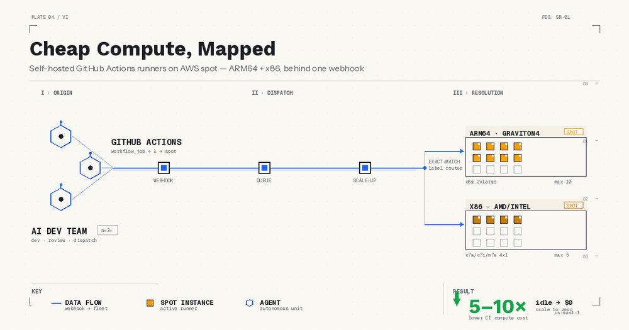The height and width of the screenshot is (330, 629).
Task: Click the blue hexagon agent legend icon
Action: pos(250,303)
